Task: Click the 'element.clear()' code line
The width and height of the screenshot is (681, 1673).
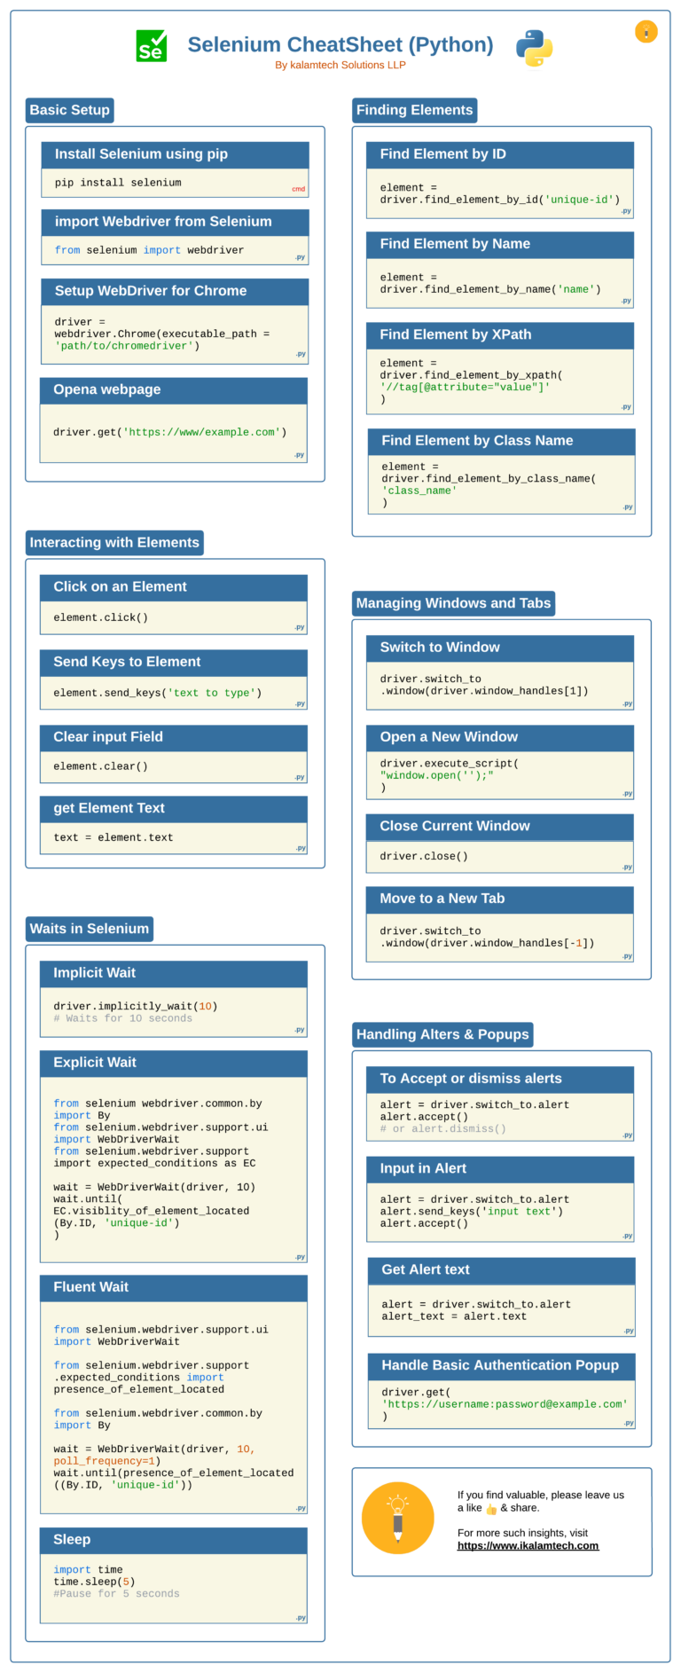Action: pos(101,766)
